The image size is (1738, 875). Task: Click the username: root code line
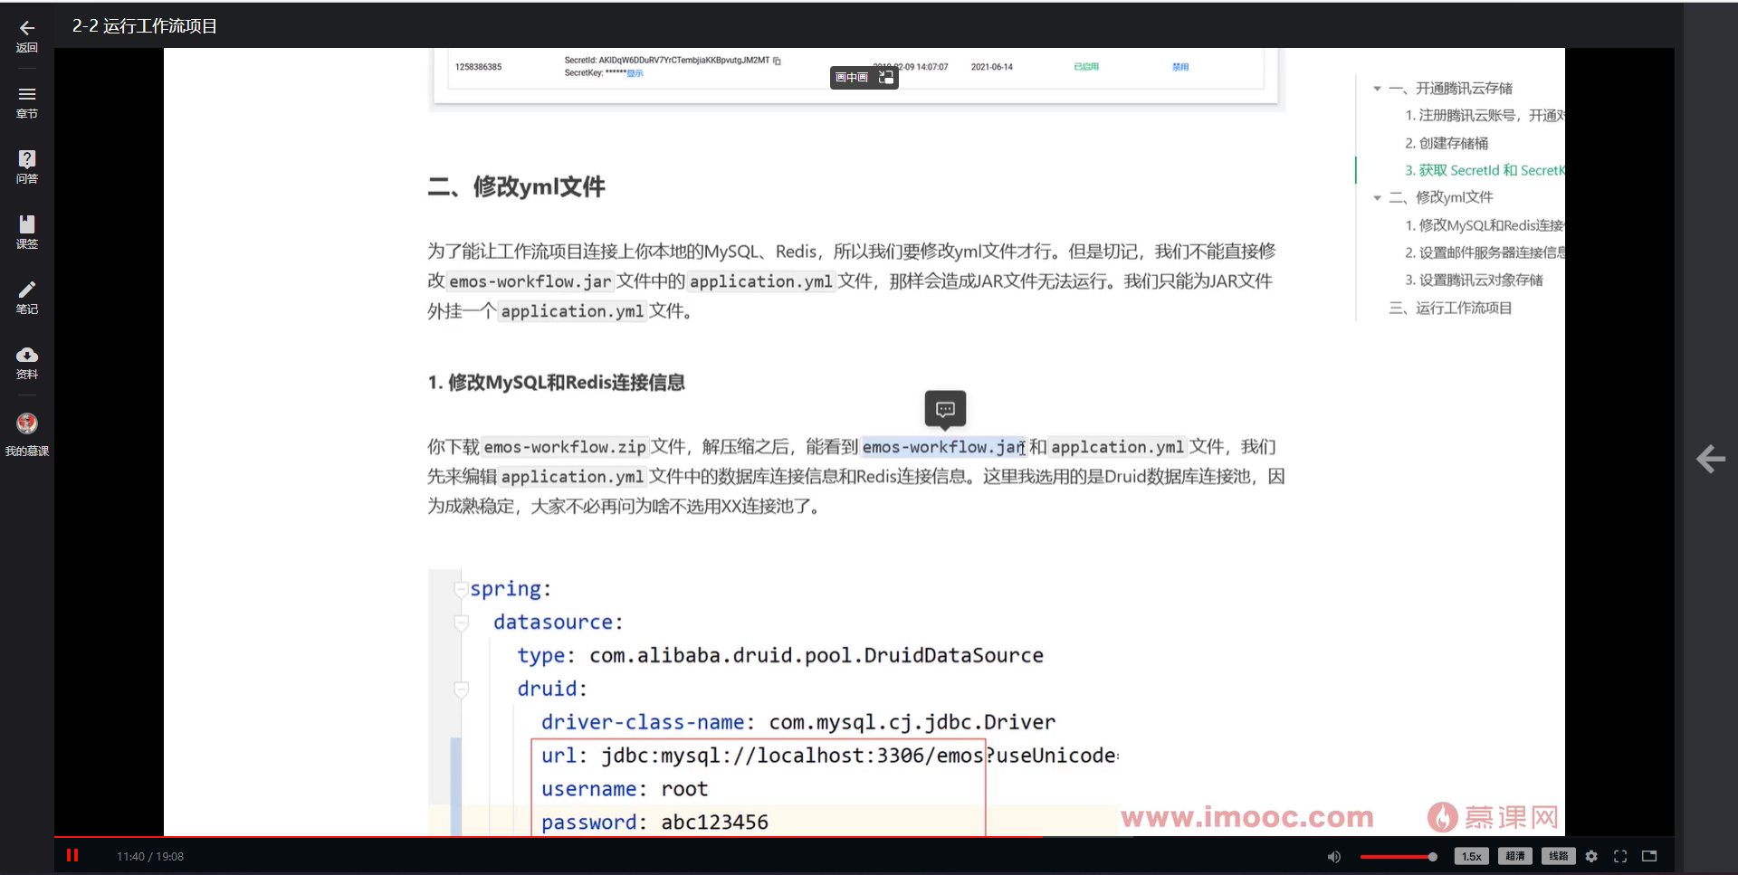pos(625,789)
